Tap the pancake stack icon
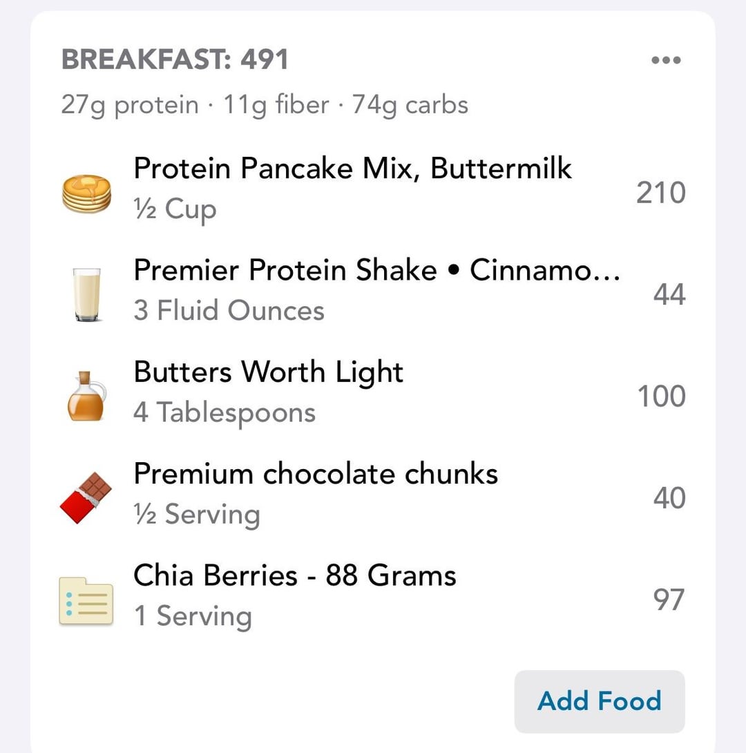Image resolution: width=746 pixels, height=753 pixels. pos(86,193)
